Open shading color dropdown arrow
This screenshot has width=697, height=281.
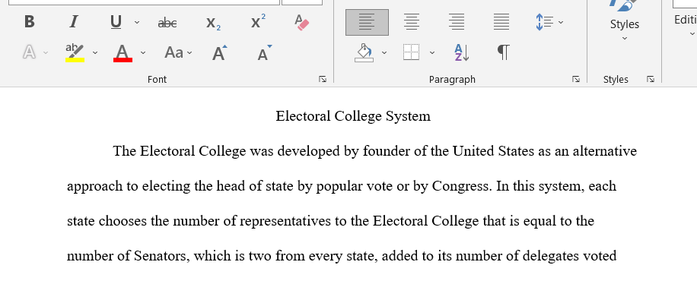pos(384,53)
